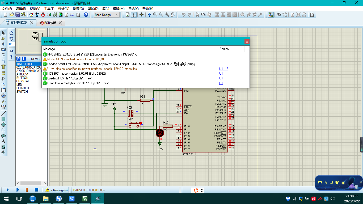The height and width of the screenshot is (204, 363).
Task: Select the Graph Mode tool
Action: [x=3, y=84]
